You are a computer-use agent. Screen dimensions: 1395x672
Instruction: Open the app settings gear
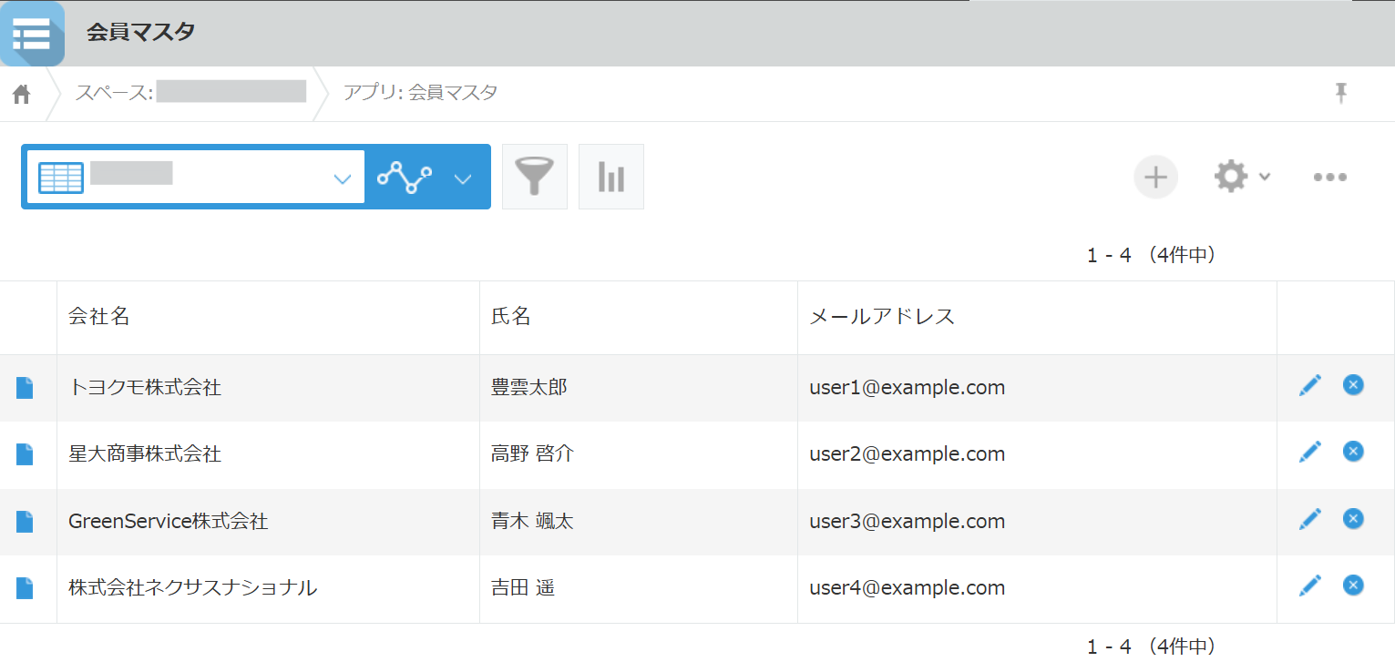point(1230,177)
